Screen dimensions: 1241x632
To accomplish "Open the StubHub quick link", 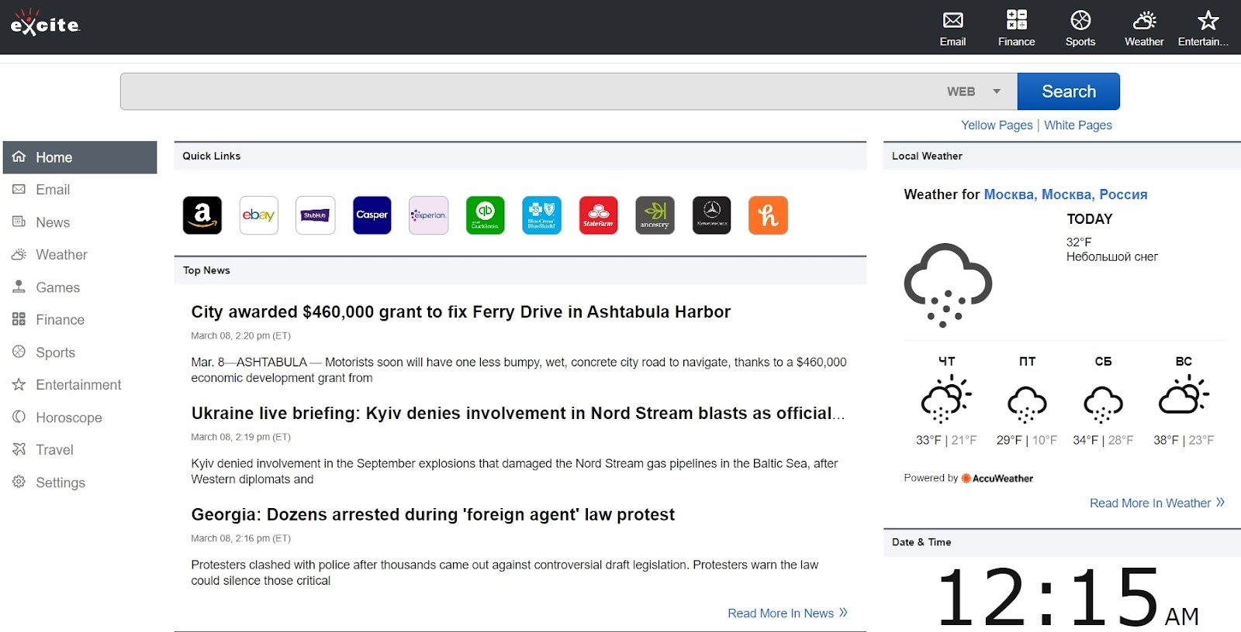I will pos(316,215).
